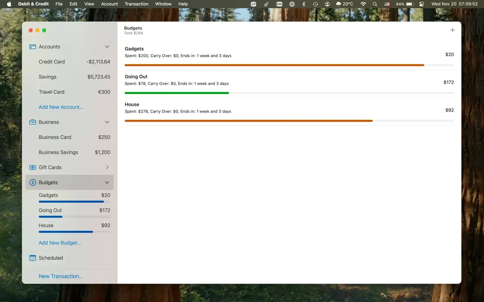Image resolution: width=484 pixels, height=302 pixels.
Task: Click the New Transaction link
Action: 61,276
